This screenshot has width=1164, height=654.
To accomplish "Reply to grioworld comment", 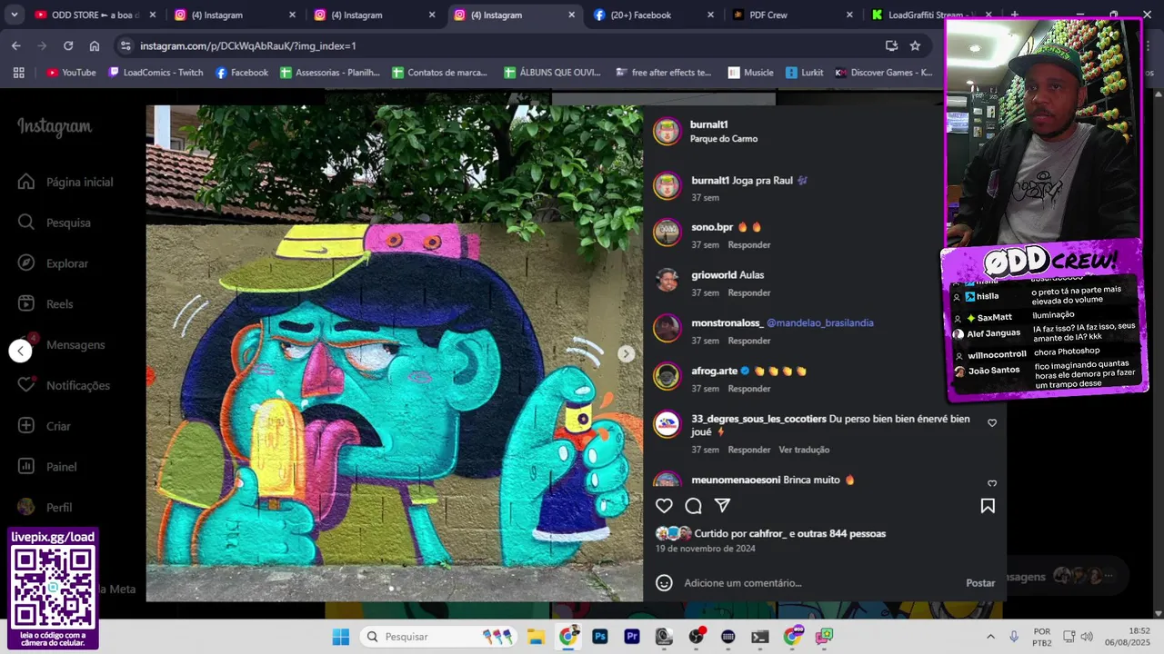I will pos(749,293).
